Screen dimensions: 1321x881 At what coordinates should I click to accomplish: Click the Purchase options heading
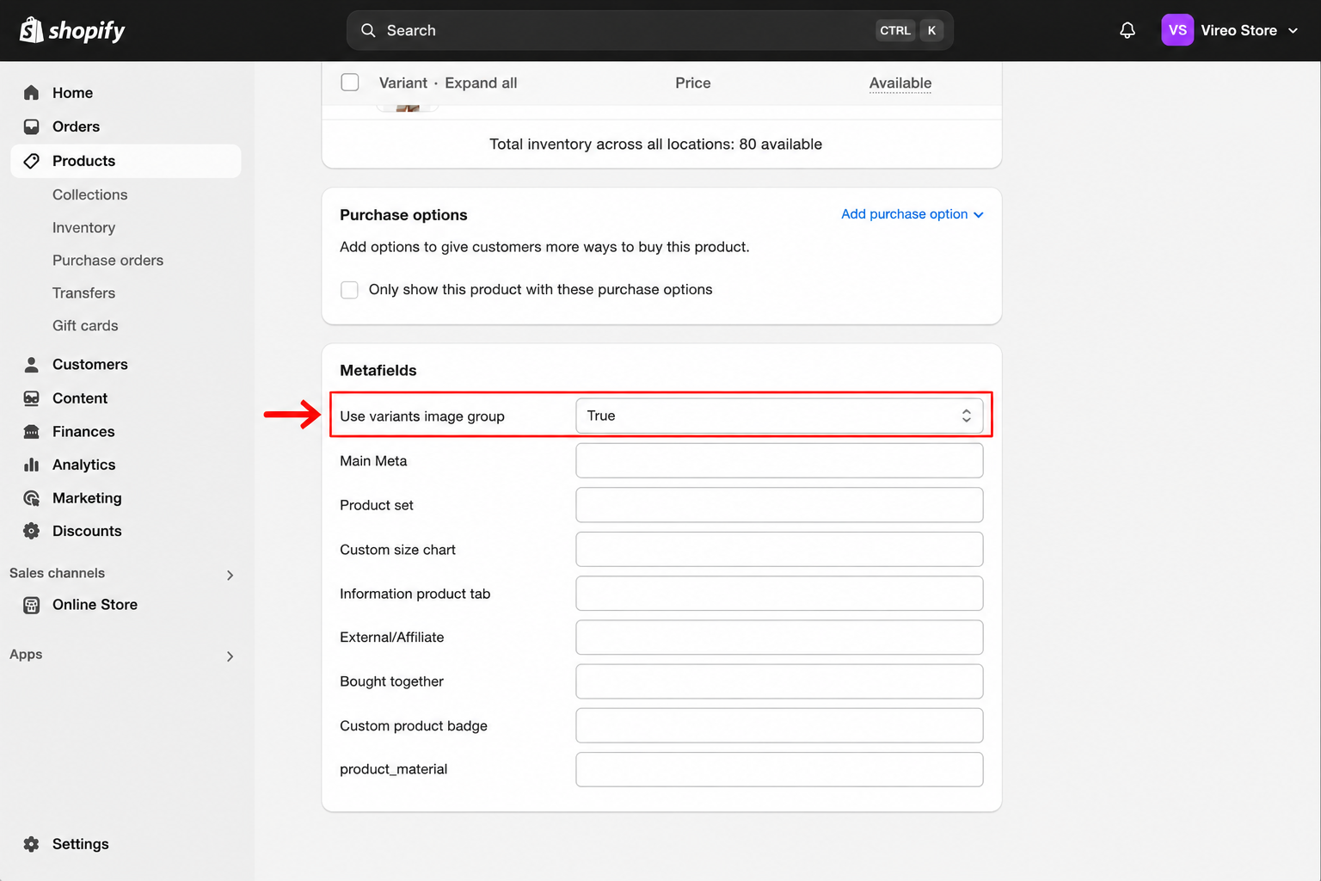403,215
